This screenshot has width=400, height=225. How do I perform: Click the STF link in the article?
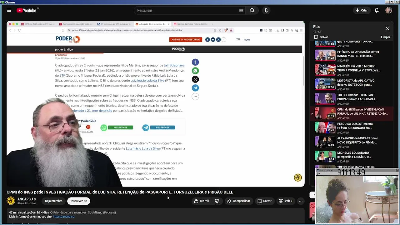(62, 75)
